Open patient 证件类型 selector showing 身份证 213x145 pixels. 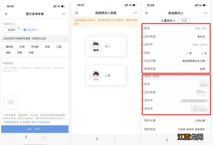(x=176, y=37)
